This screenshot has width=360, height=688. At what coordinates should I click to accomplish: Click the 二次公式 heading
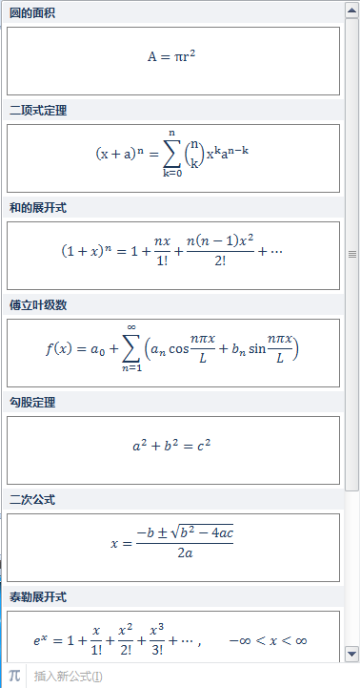pyautogui.click(x=32, y=500)
